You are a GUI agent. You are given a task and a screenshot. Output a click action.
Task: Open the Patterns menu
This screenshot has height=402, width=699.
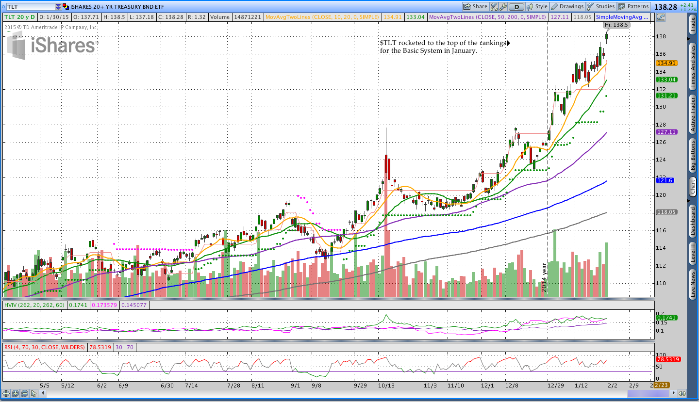coord(634,7)
